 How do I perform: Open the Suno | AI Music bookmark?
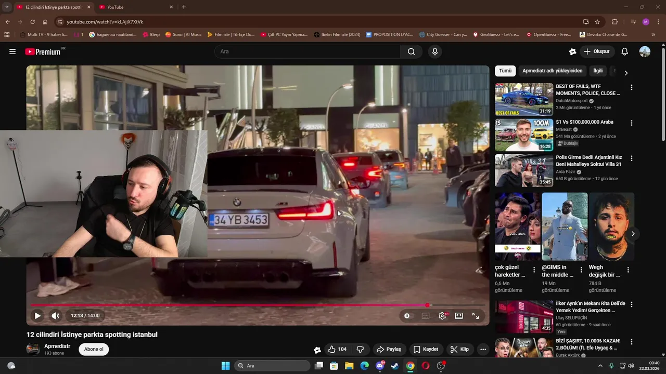(x=183, y=35)
